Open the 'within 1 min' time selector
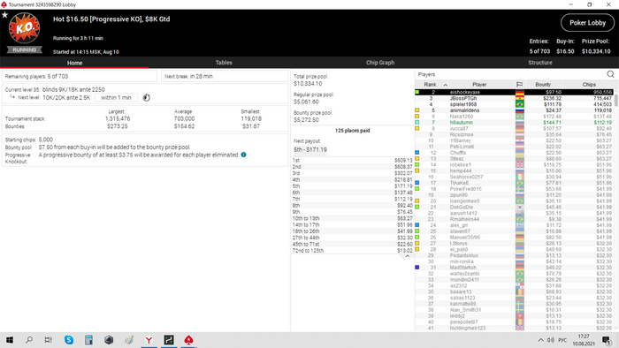Image resolution: width=619 pixels, height=348 pixels. coord(116,97)
